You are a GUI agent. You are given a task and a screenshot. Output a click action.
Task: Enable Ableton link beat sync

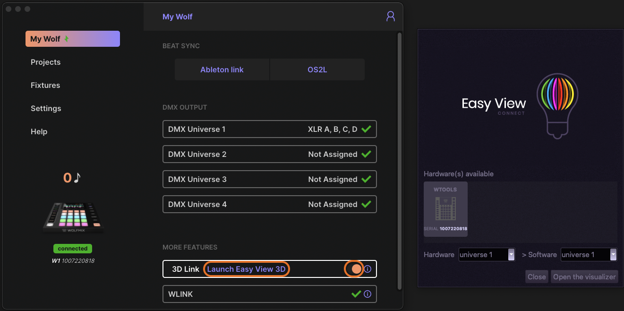coord(222,69)
